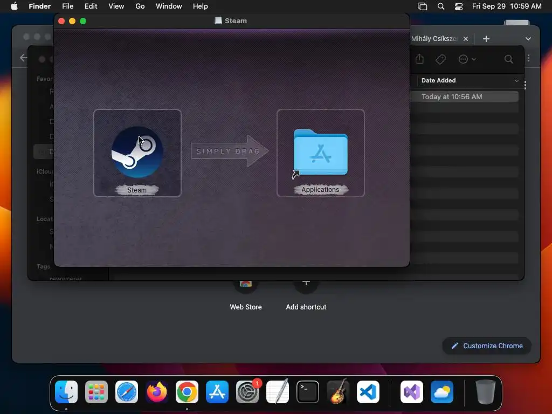The image size is (552, 414).
Task: Click the Applications folder shortcut icon
Action: point(320,153)
